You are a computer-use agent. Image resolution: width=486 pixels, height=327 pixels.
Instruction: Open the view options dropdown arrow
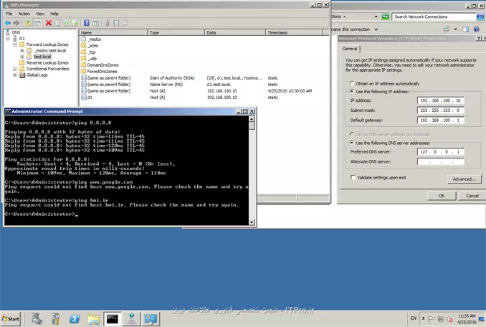(455, 29)
